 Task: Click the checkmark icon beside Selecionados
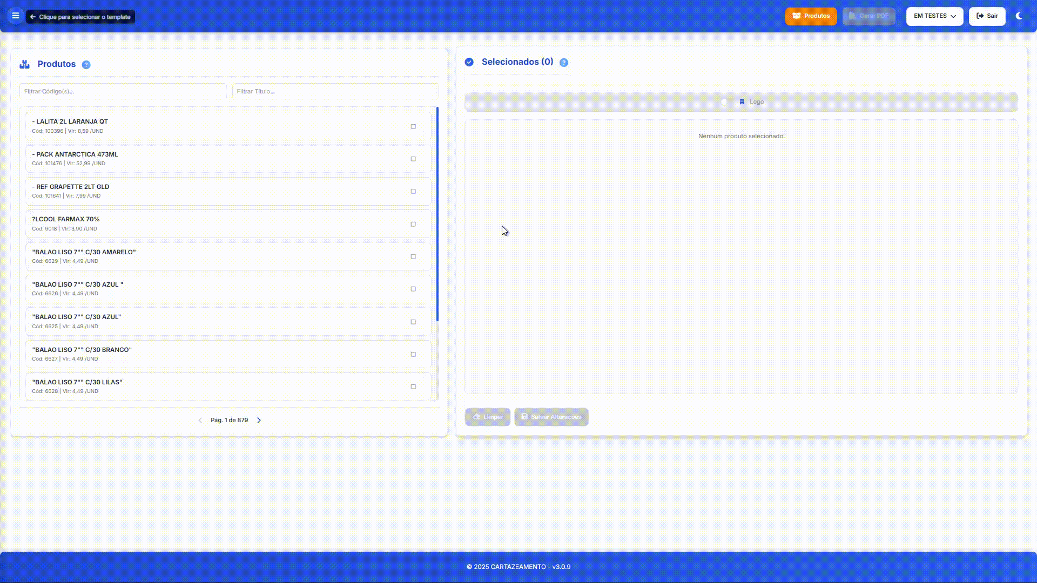[x=469, y=62]
